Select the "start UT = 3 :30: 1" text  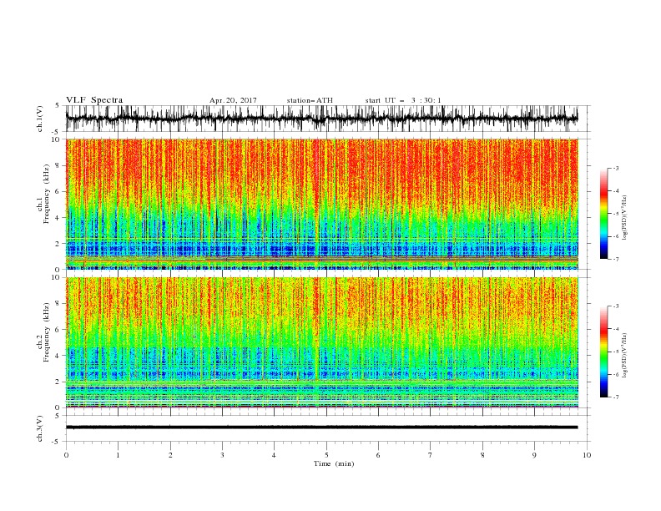coord(403,100)
